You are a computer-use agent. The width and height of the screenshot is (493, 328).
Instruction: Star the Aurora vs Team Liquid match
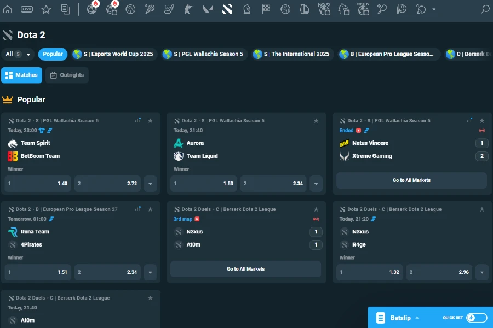[x=316, y=120]
